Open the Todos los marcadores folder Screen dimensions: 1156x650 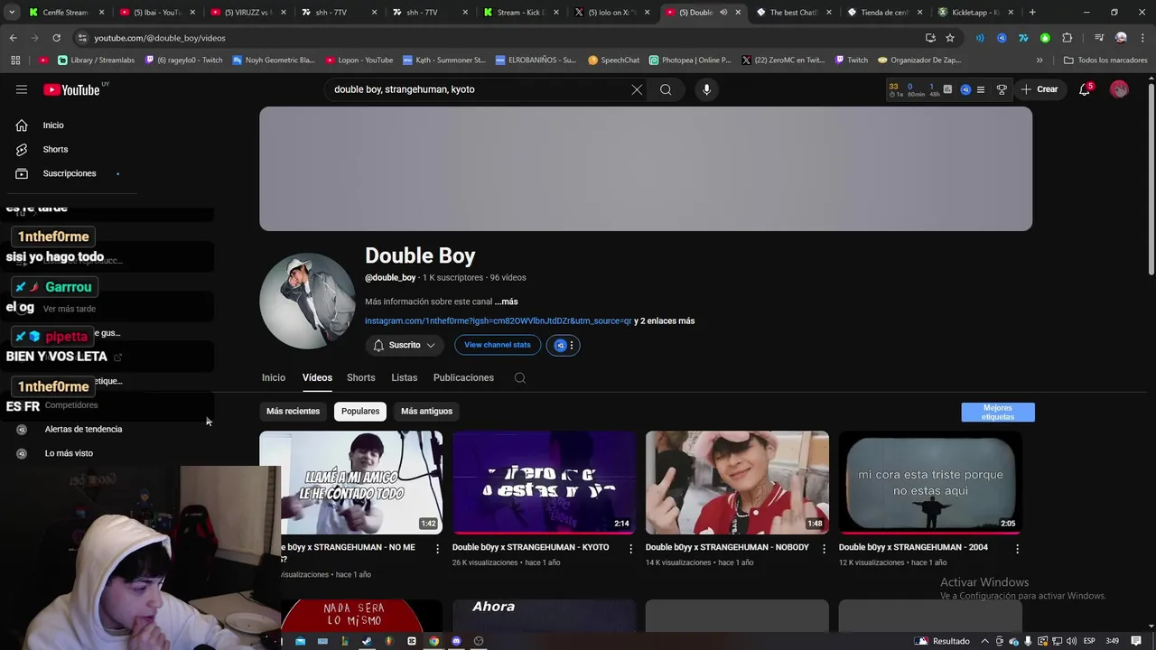(x=1105, y=60)
